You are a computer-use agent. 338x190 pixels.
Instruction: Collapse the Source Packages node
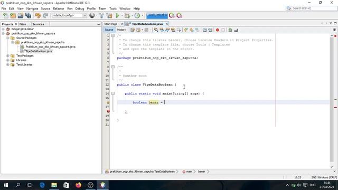pos(8,38)
